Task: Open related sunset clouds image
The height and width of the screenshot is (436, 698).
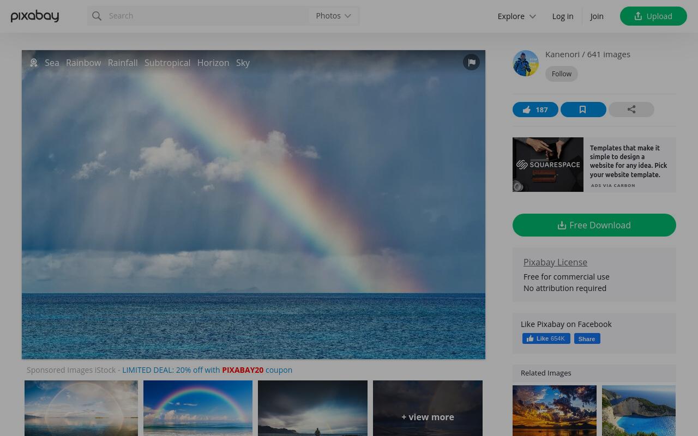Action: (x=555, y=410)
